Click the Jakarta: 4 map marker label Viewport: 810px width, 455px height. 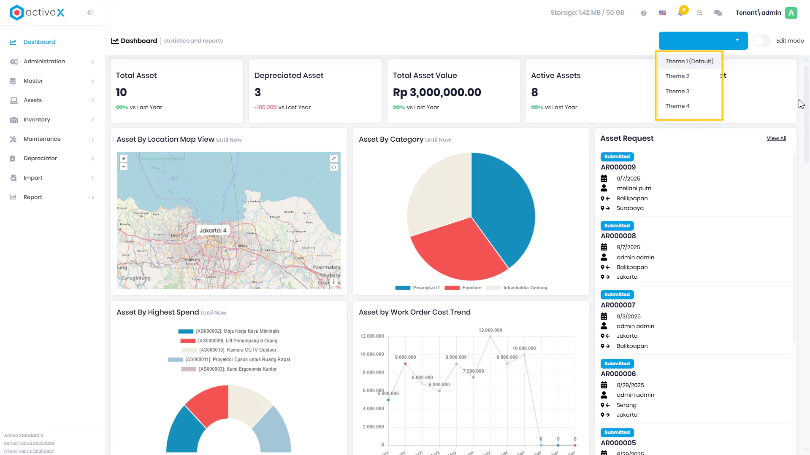point(213,230)
